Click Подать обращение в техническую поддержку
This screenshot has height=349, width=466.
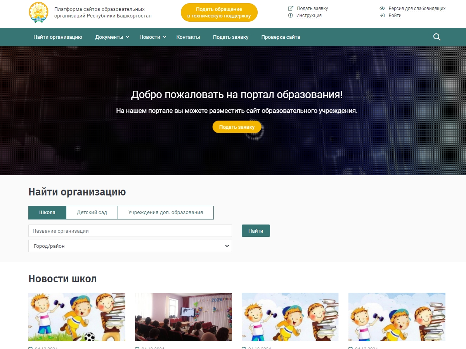point(219,12)
